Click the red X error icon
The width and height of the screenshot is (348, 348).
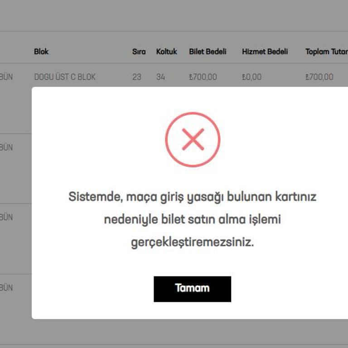pos(193,140)
